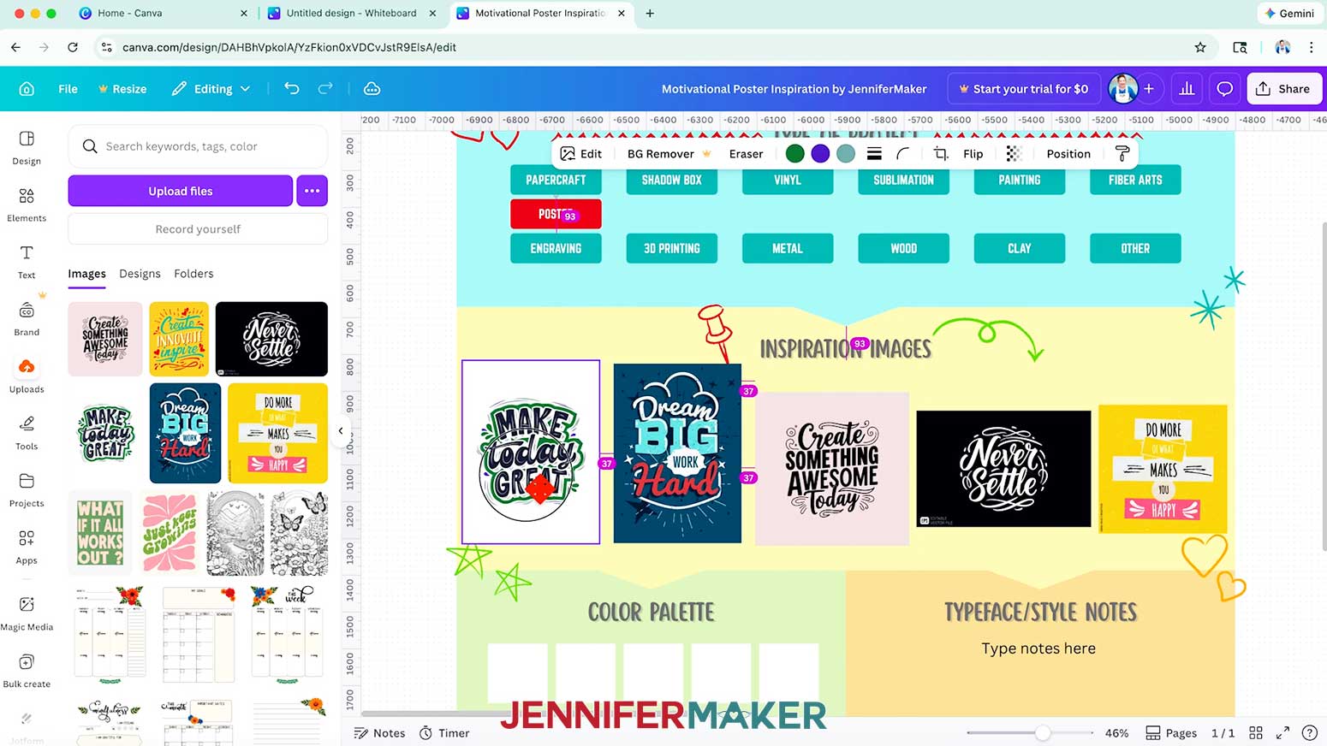The height and width of the screenshot is (746, 1327).
Task: Open Gemini in Chrome
Action: [1288, 13]
